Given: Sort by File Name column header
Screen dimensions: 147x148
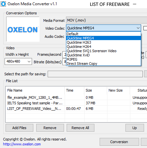Looking at the screenshot, I should click(35, 90).
